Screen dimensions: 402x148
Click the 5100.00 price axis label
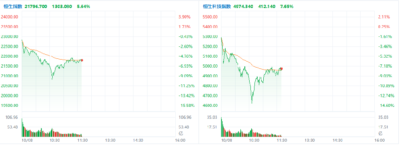210,56
